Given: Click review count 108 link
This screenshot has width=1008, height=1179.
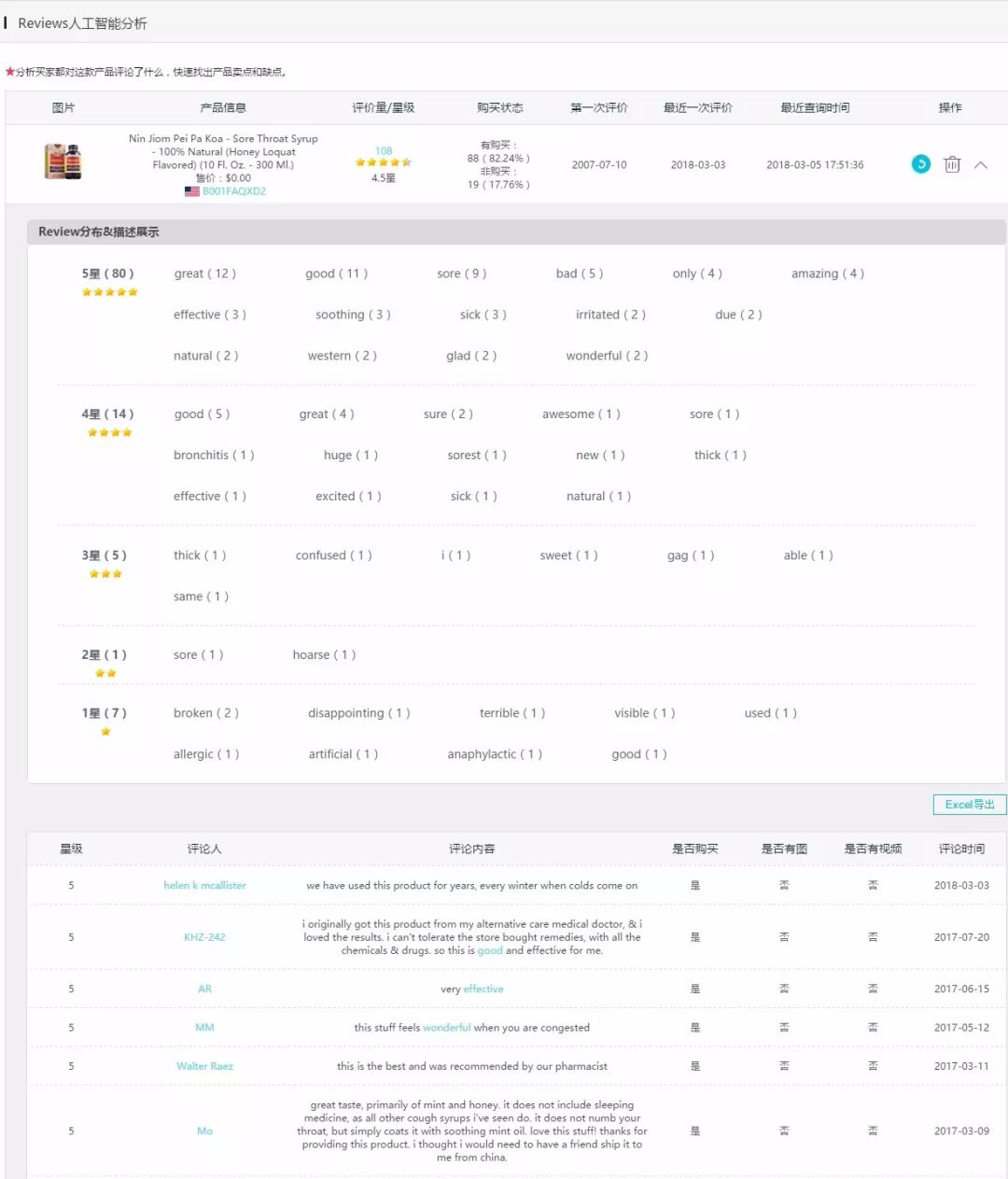Looking at the screenshot, I should (384, 150).
